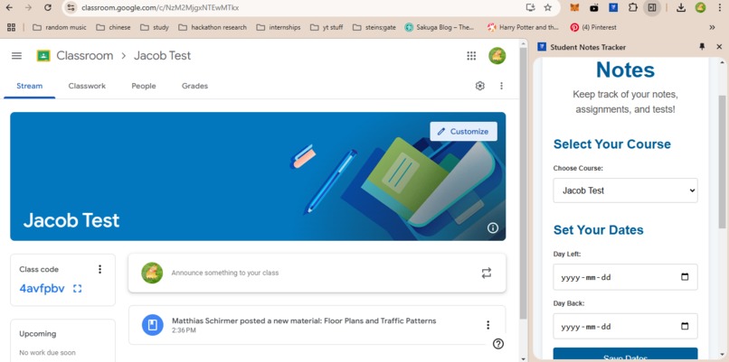
Task: Open the Harry Potter bookmark
Action: point(523,27)
